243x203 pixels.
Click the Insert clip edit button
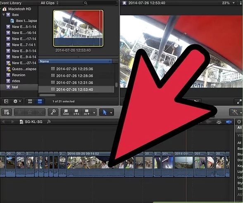(x=76, y=112)
